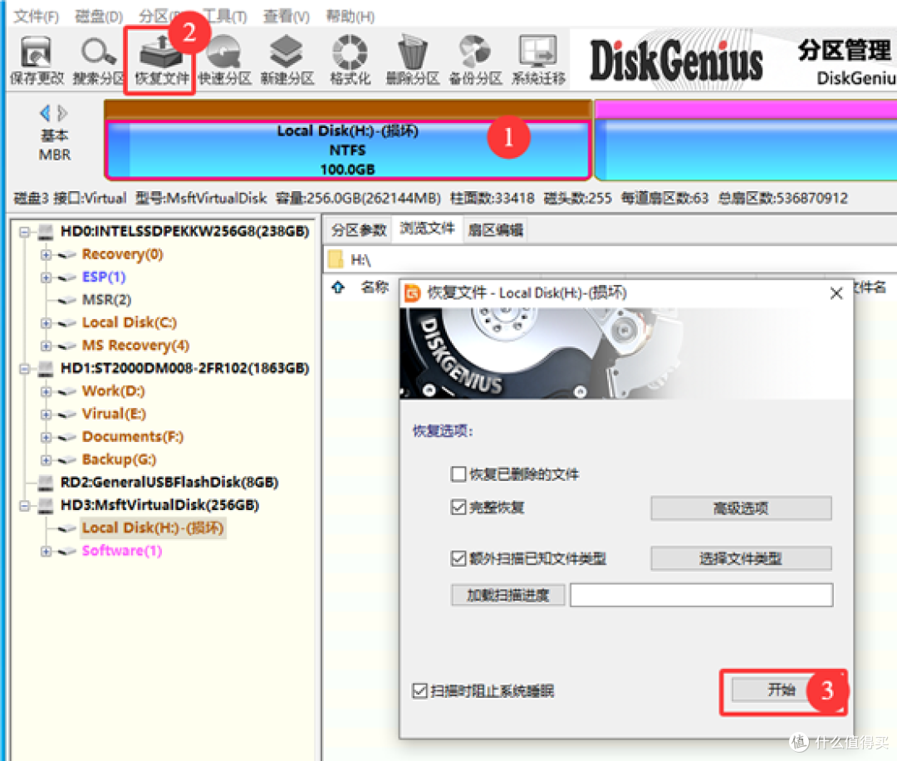The height and width of the screenshot is (761, 897).
Task: Click the Delete Partition (删除分区) icon
Action: click(413, 60)
